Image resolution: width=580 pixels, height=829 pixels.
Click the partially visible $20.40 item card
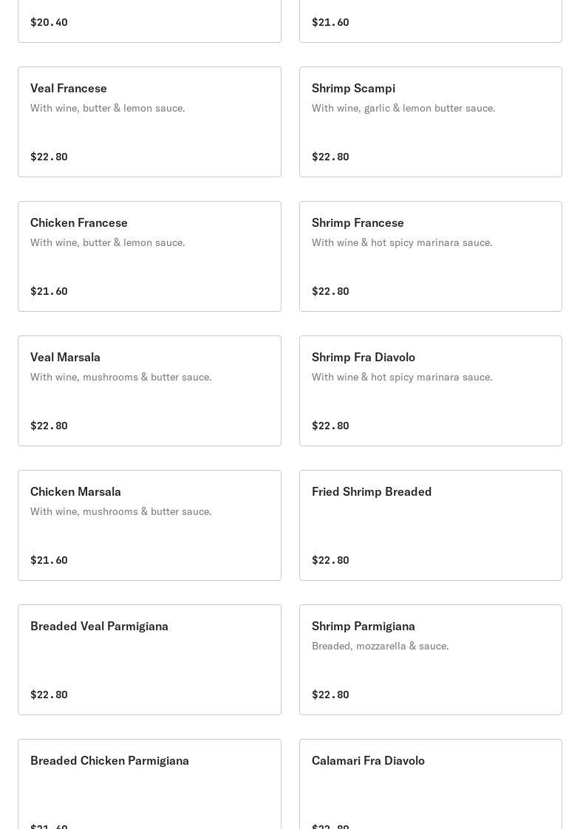point(149,21)
